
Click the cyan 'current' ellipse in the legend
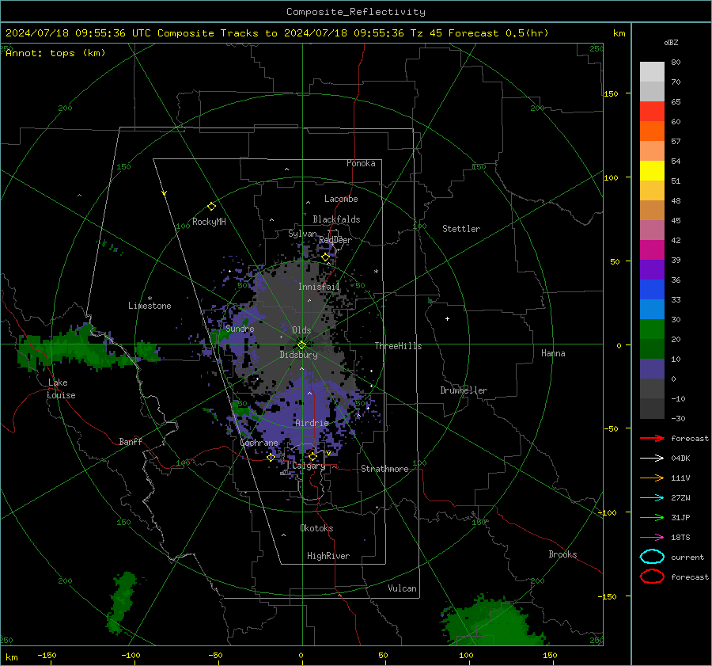[x=652, y=557]
